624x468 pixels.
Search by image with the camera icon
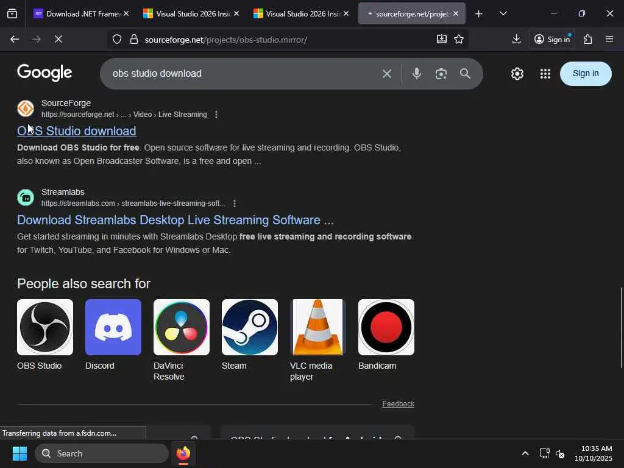(x=441, y=74)
